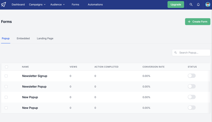Expand the Audience dropdown menu
This screenshot has height=122, width=212.
coord(57,4)
